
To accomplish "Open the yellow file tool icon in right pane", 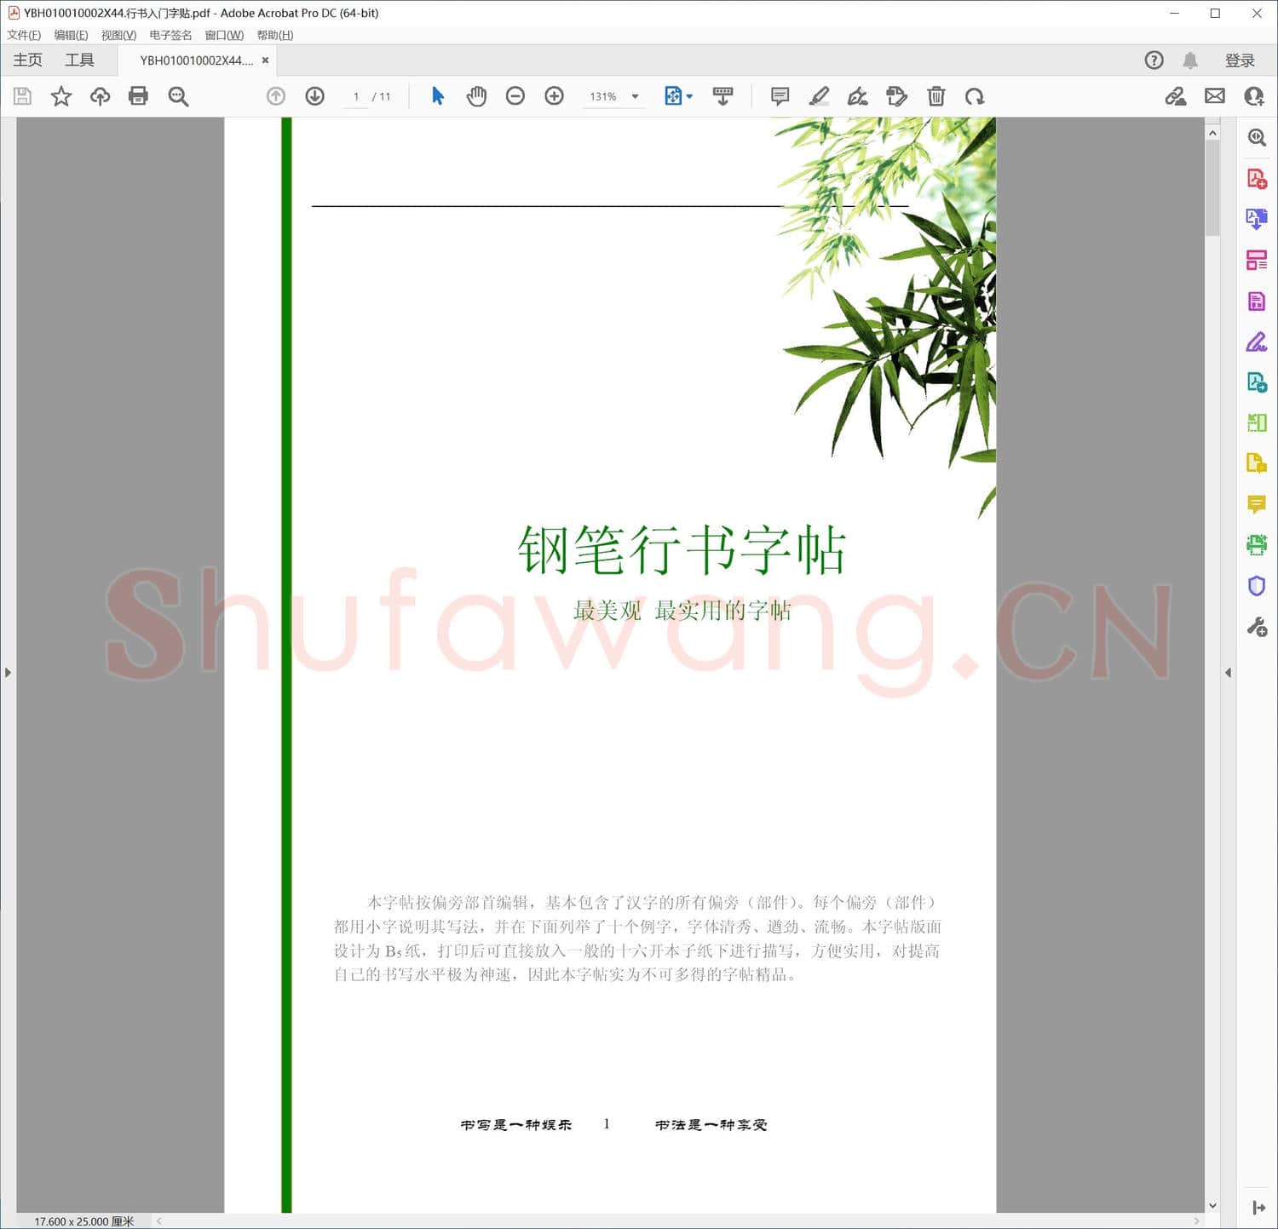I will (1257, 463).
